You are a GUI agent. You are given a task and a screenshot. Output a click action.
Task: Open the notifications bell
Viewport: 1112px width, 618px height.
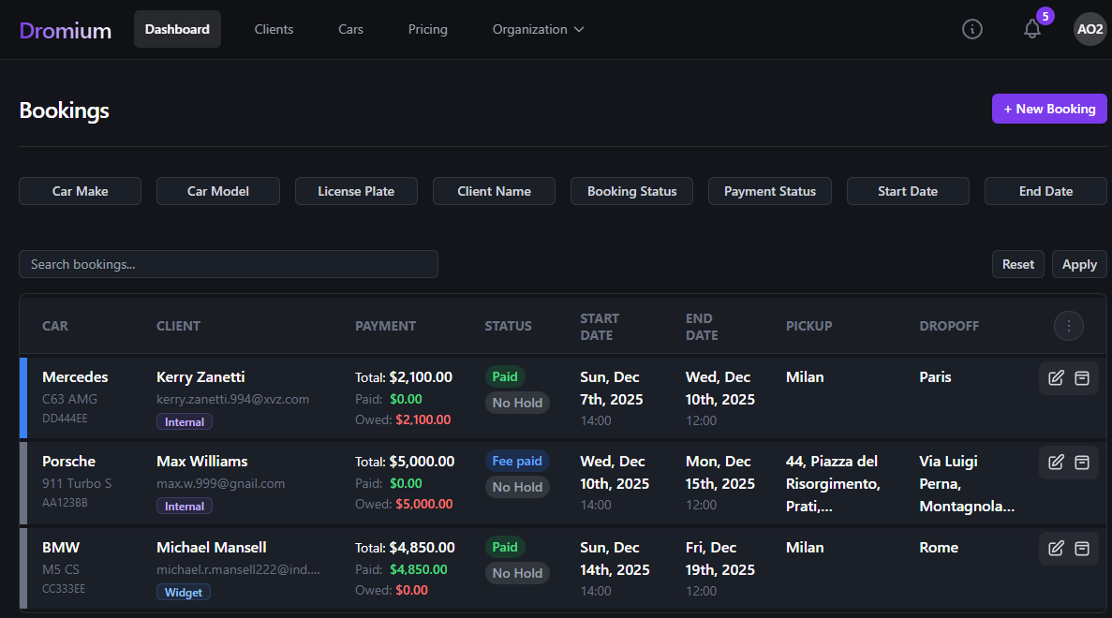point(1031,29)
